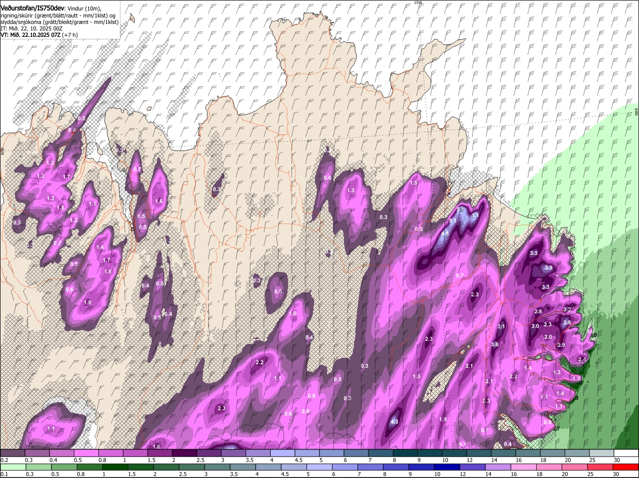Click snow legend swatch between 0.2 and 0.3
639x478 pixels.
pos(12,453)
